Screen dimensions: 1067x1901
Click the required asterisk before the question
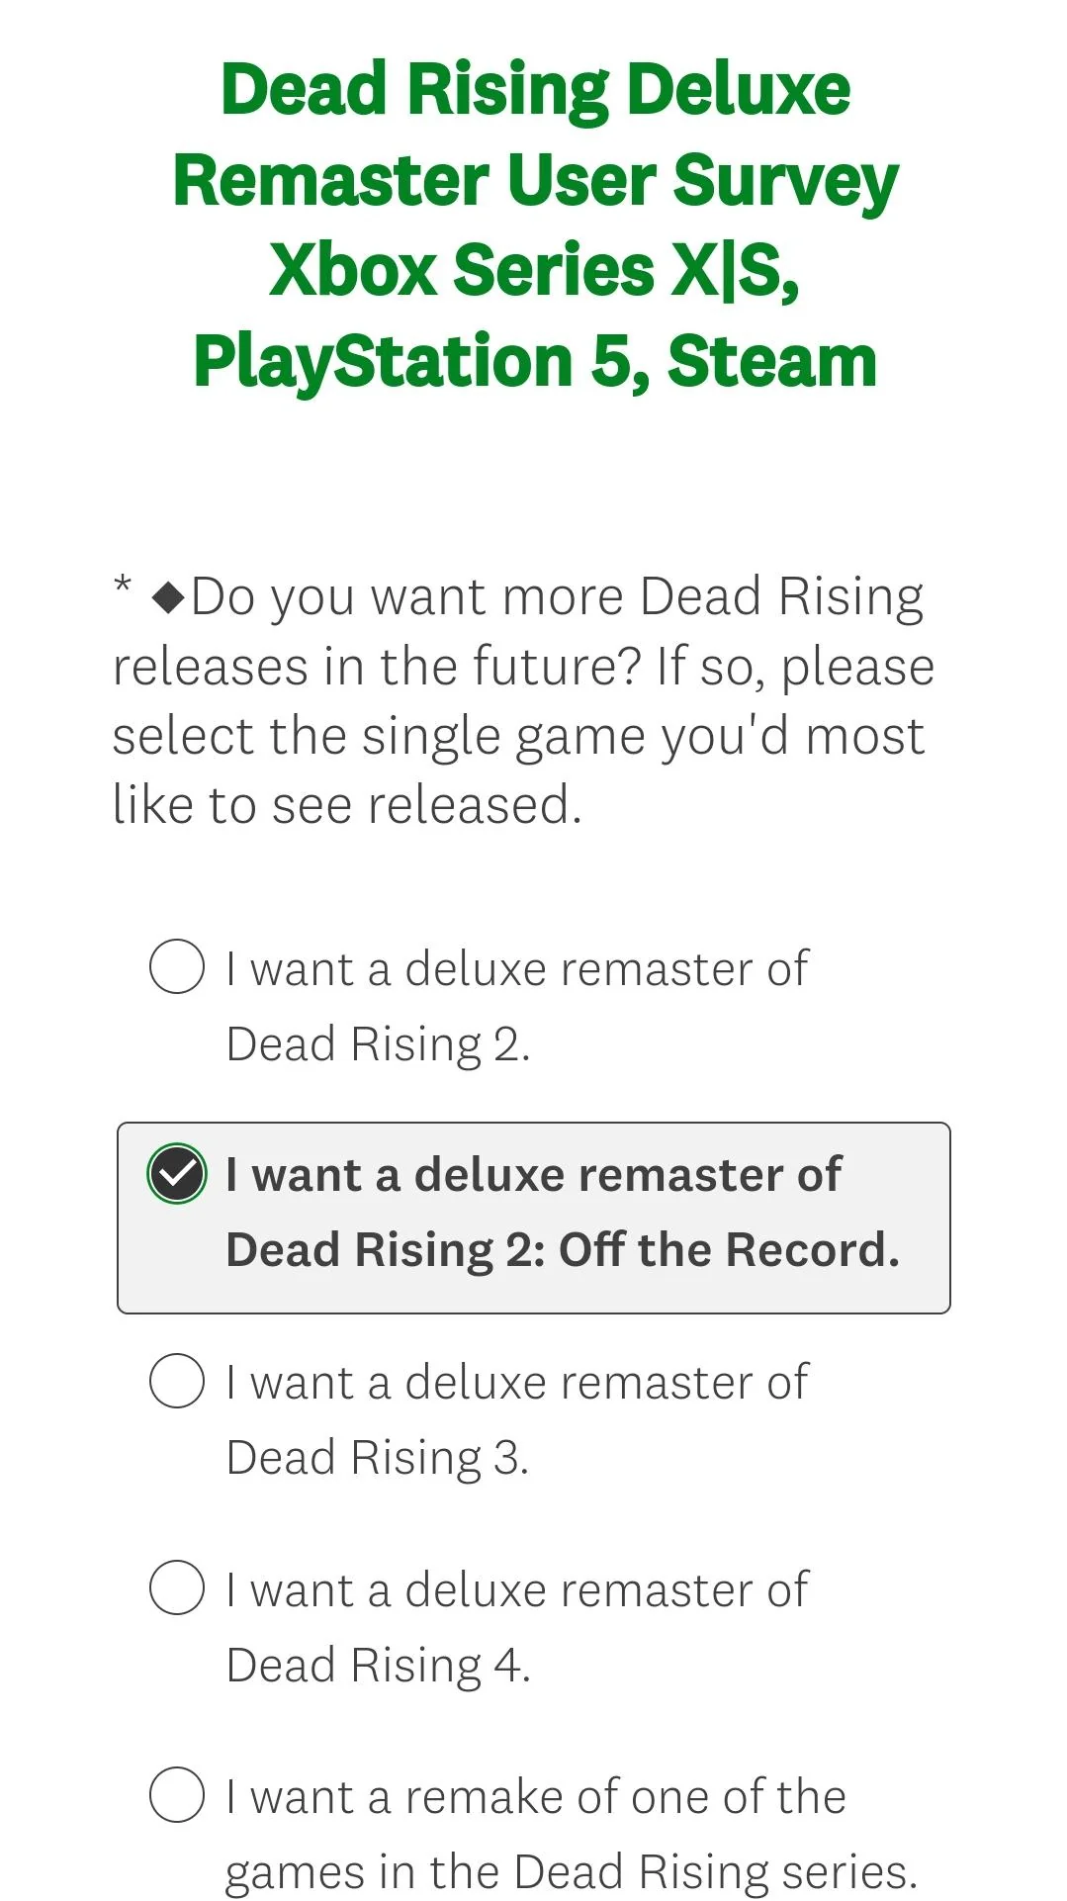(x=123, y=586)
